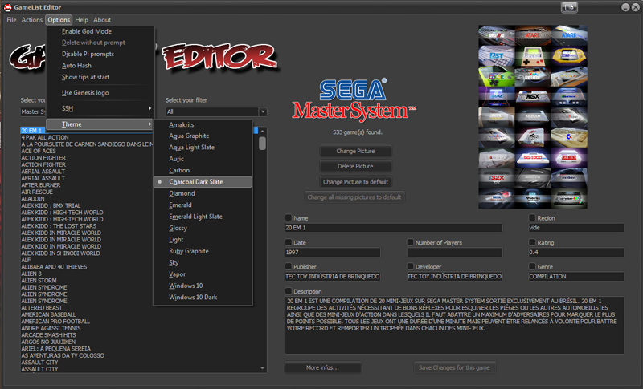
Task: Select the Vectrex system thumbnail
Action: pos(533,198)
